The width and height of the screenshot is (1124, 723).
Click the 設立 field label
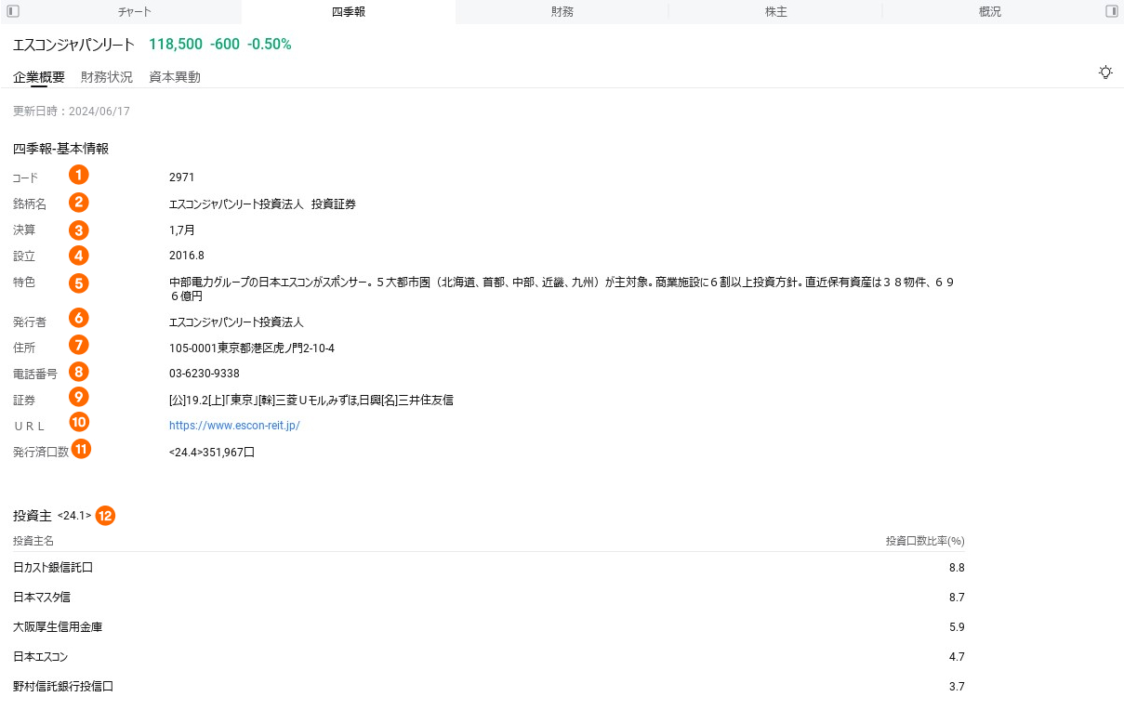(x=24, y=256)
